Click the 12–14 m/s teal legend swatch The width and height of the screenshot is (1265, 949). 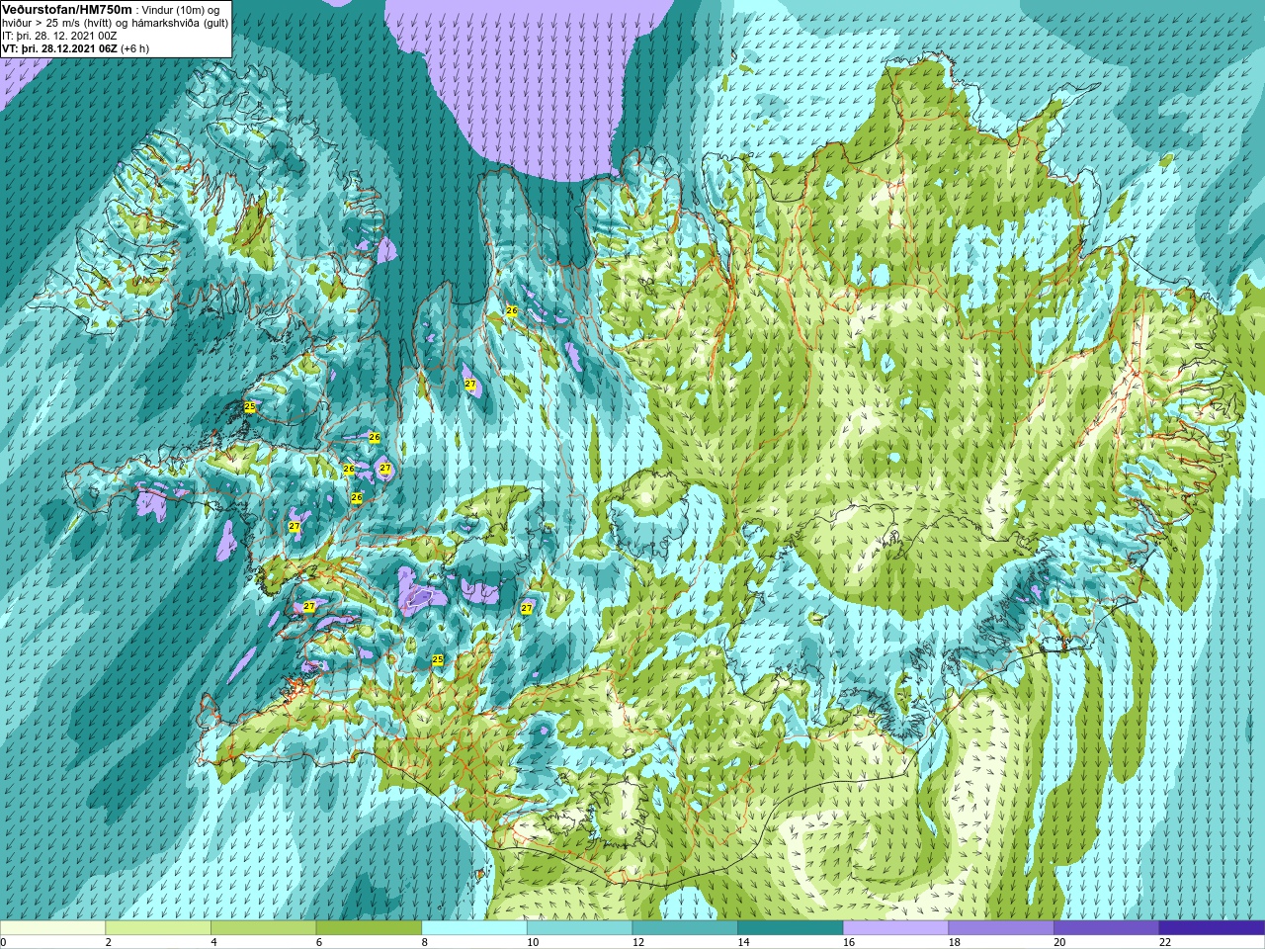(685, 928)
